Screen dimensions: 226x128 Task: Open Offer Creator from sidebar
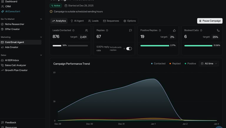pos(12,29)
